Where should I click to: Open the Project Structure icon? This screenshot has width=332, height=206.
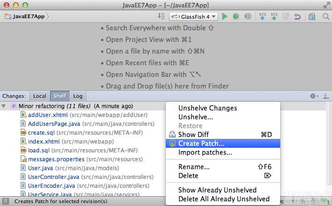point(312,16)
